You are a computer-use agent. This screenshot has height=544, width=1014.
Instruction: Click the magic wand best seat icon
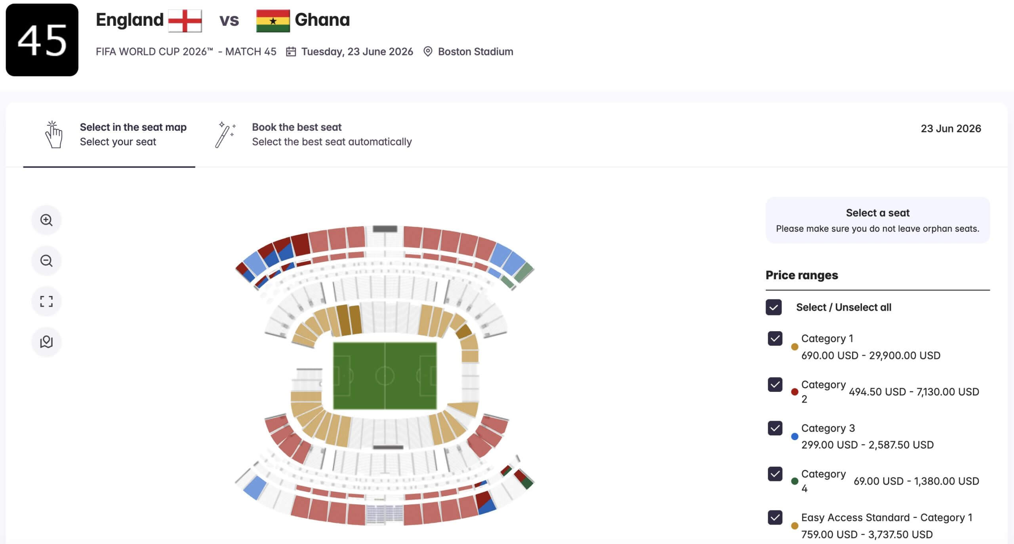(225, 135)
